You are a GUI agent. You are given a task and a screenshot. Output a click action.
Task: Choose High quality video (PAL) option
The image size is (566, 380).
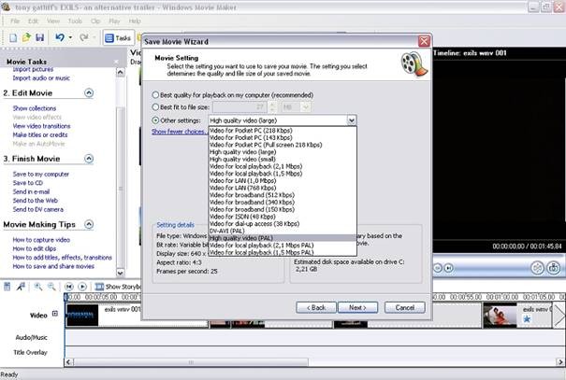283,238
